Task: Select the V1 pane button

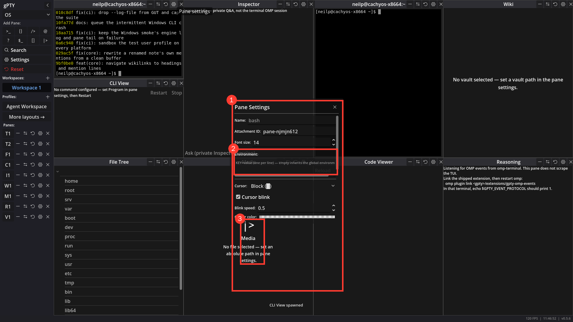Action: 8,217
